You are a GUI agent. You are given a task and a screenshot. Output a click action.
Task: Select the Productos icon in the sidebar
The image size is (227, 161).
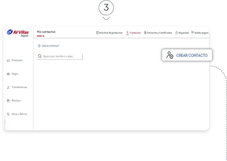pos(8,60)
